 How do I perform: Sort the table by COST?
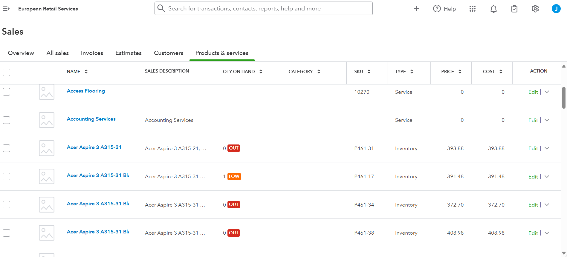click(x=501, y=72)
